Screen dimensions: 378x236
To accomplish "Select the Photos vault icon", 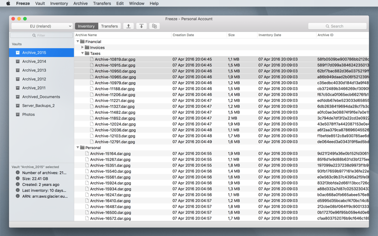I will pyautogui.click(x=17, y=114).
